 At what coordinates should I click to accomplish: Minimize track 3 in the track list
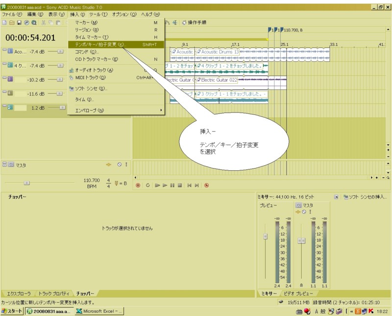pyautogui.click(x=4, y=78)
